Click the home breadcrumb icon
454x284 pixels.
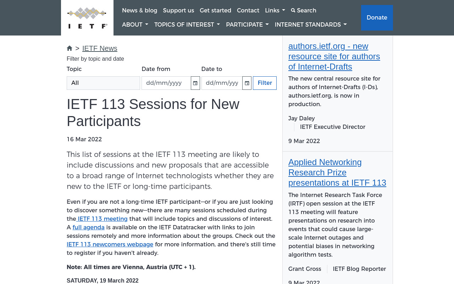click(70, 48)
